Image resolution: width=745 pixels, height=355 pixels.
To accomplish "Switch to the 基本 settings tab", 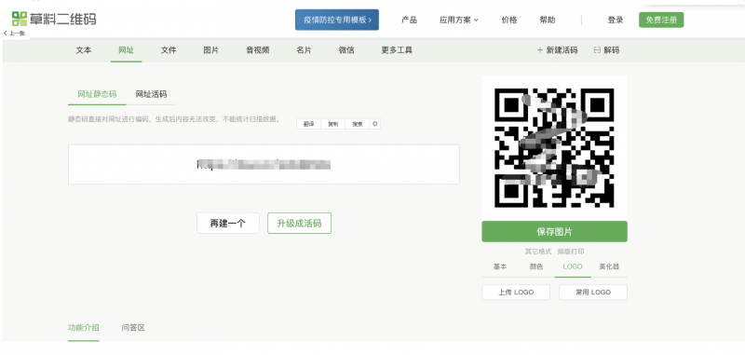I will tap(500, 266).
